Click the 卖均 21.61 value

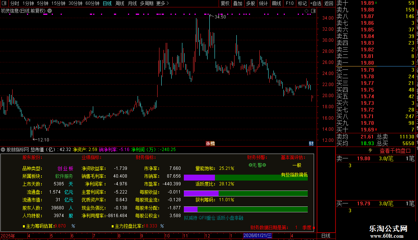pos(367,137)
